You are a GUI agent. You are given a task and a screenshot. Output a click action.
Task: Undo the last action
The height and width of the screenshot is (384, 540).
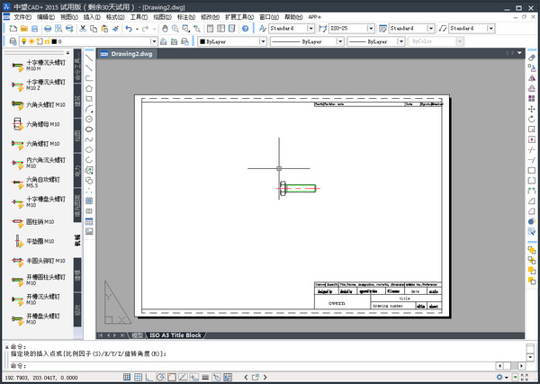point(129,29)
